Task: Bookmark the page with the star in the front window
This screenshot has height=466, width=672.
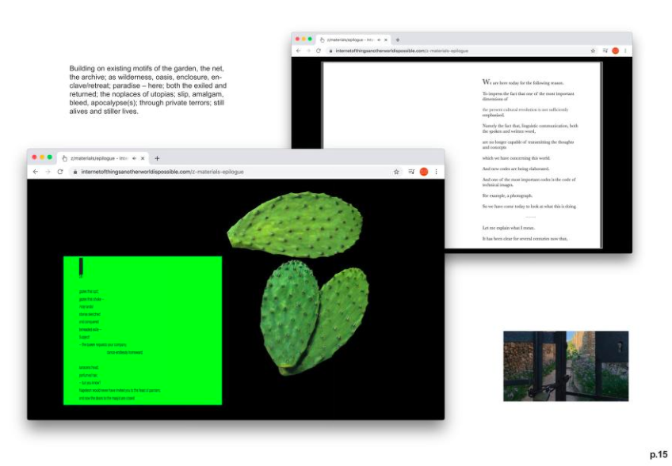Action: (396, 172)
